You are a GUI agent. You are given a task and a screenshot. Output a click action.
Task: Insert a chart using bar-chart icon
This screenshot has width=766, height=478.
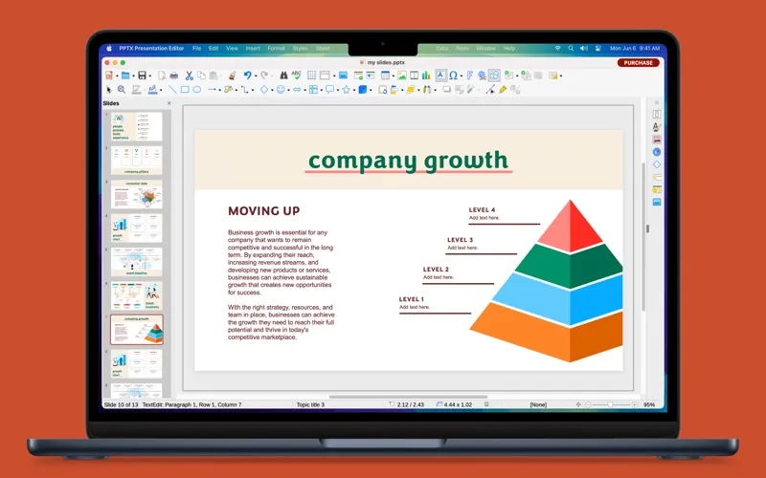pyautogui.click(x=426, y=76)
